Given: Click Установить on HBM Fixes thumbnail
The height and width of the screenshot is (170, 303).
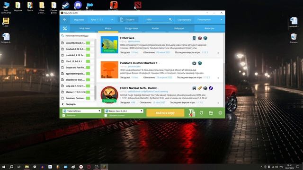Looking at the screenshot, I should tap(109, 51).
